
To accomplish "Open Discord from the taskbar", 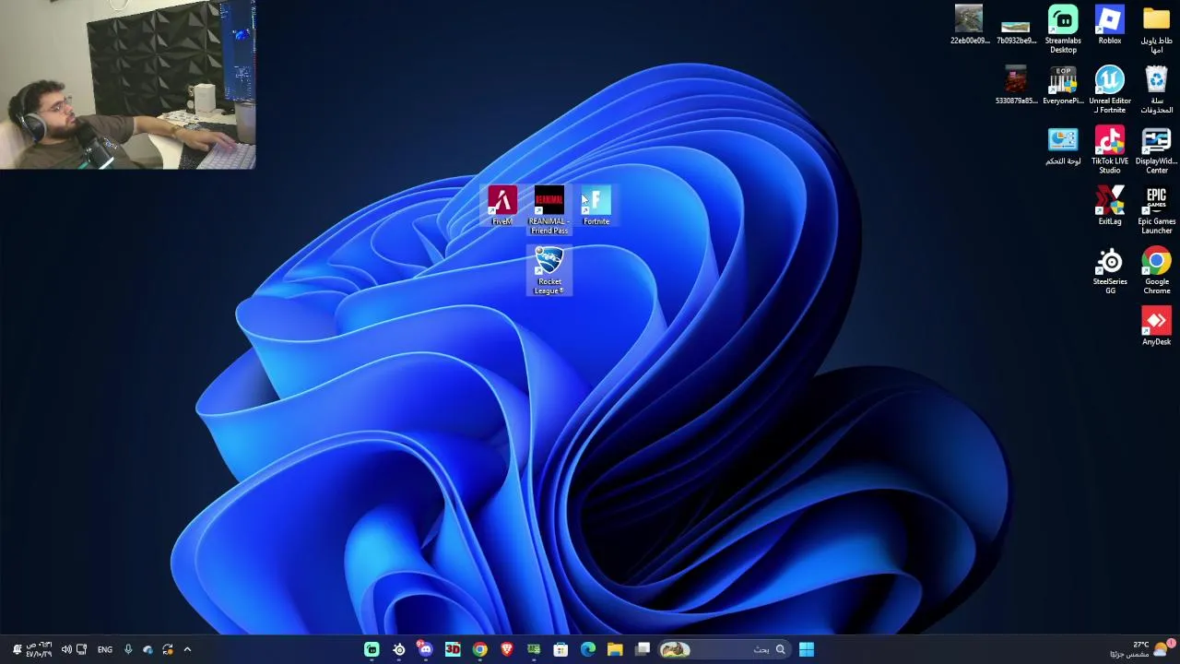I will pos(425,649).
